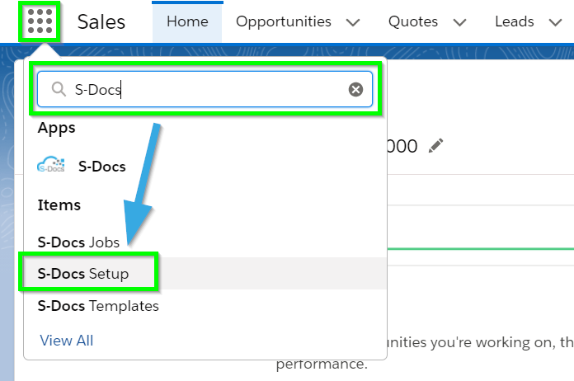Select the Leads tab

pos(515,21)
